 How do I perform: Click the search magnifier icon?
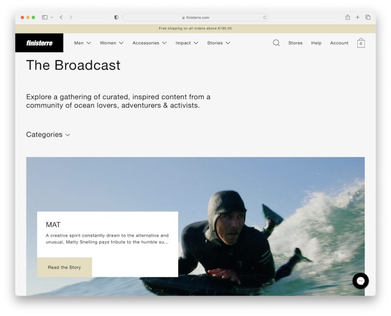tap(276, 43)
